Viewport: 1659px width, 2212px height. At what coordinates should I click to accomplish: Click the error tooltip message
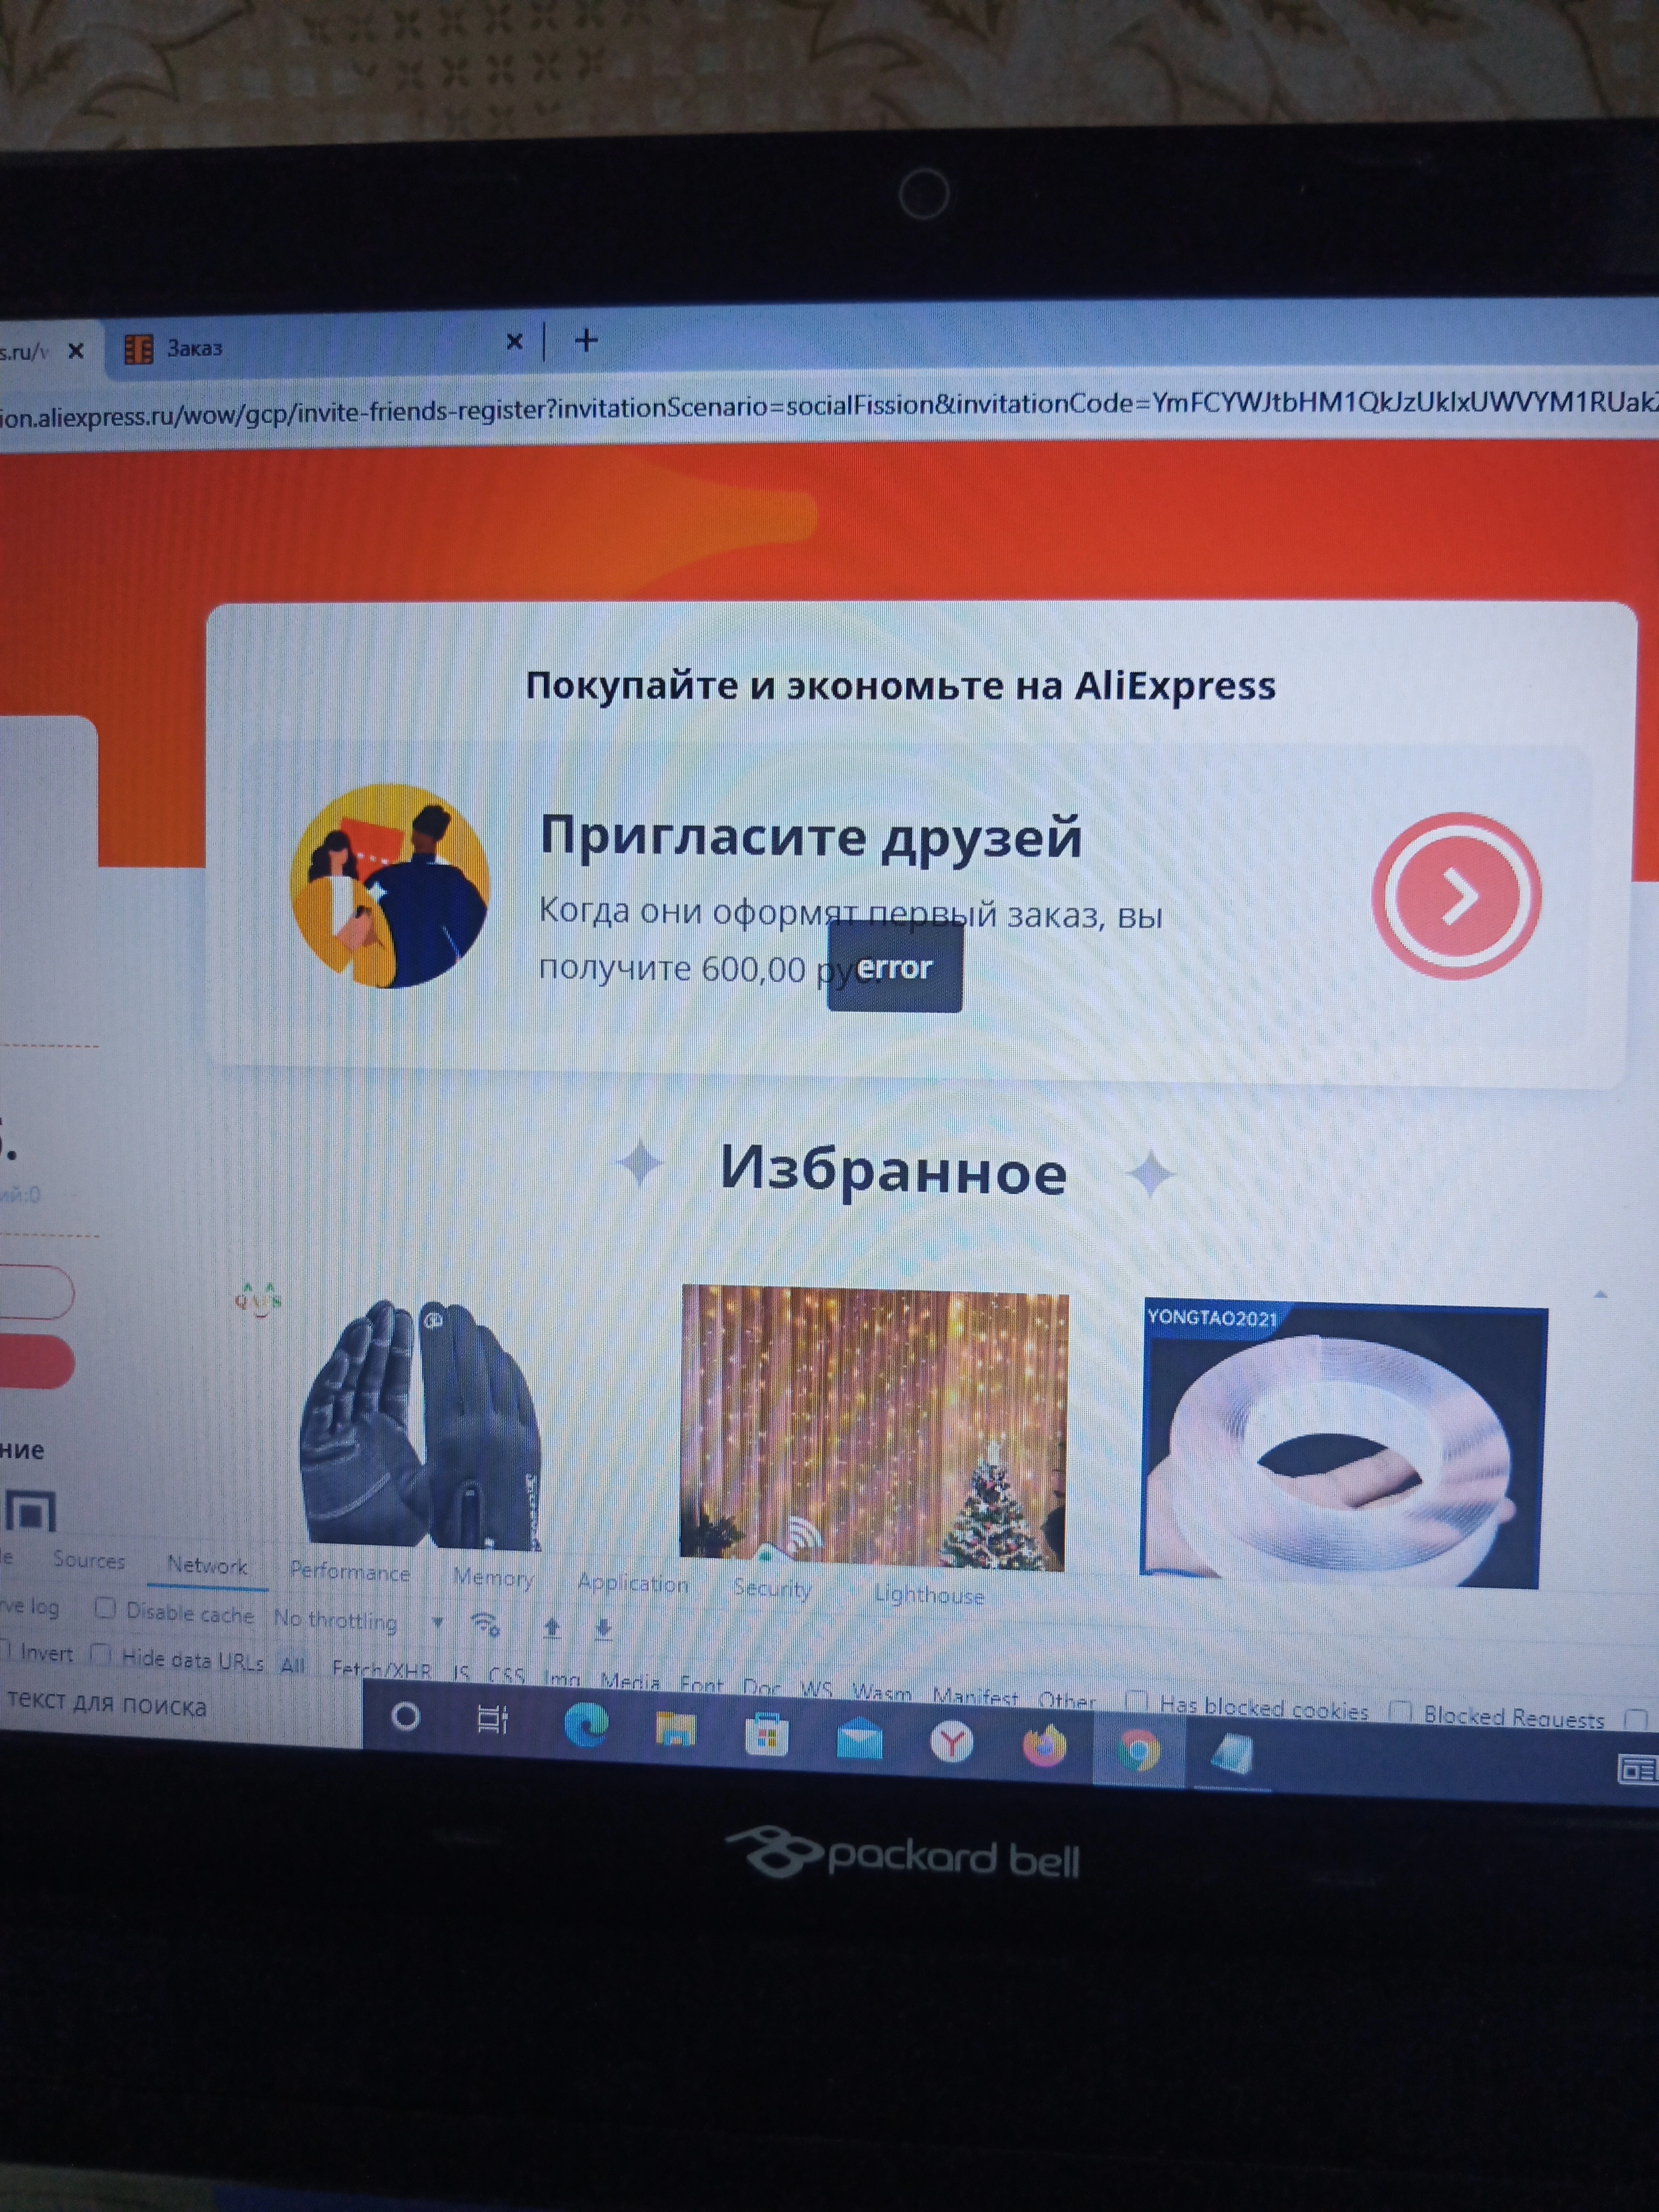pyautogui.click(x=895, y=967)
